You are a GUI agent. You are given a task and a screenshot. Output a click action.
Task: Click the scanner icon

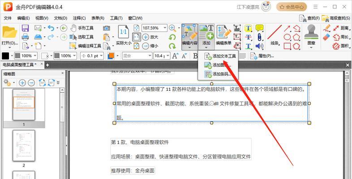(38, 37)
